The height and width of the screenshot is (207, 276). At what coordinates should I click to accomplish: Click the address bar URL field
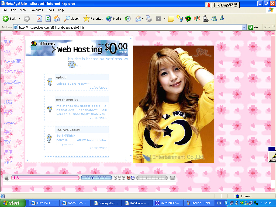click(130, 27)
